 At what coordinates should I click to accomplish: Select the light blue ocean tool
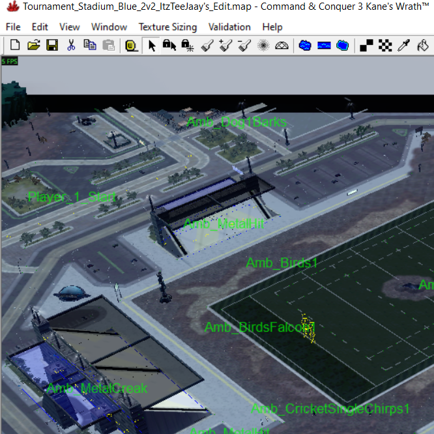click(x=342, y=45)
